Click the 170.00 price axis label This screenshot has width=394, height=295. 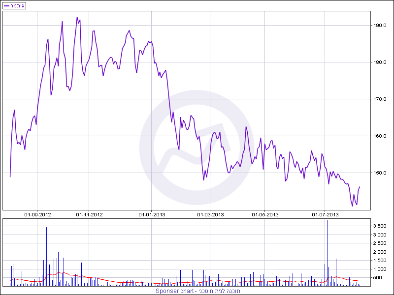[380, 99]
